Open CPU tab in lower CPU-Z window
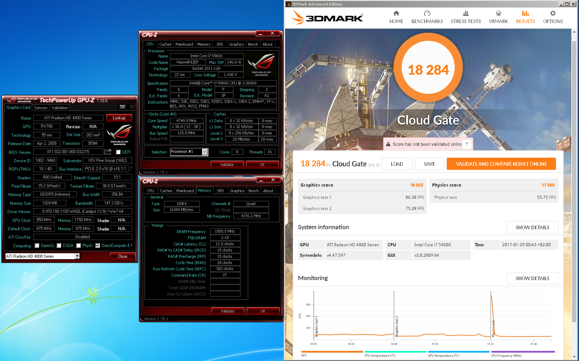The height and width of the screenshot is (361, 579). pyautogui.click(x=150, y=191)
